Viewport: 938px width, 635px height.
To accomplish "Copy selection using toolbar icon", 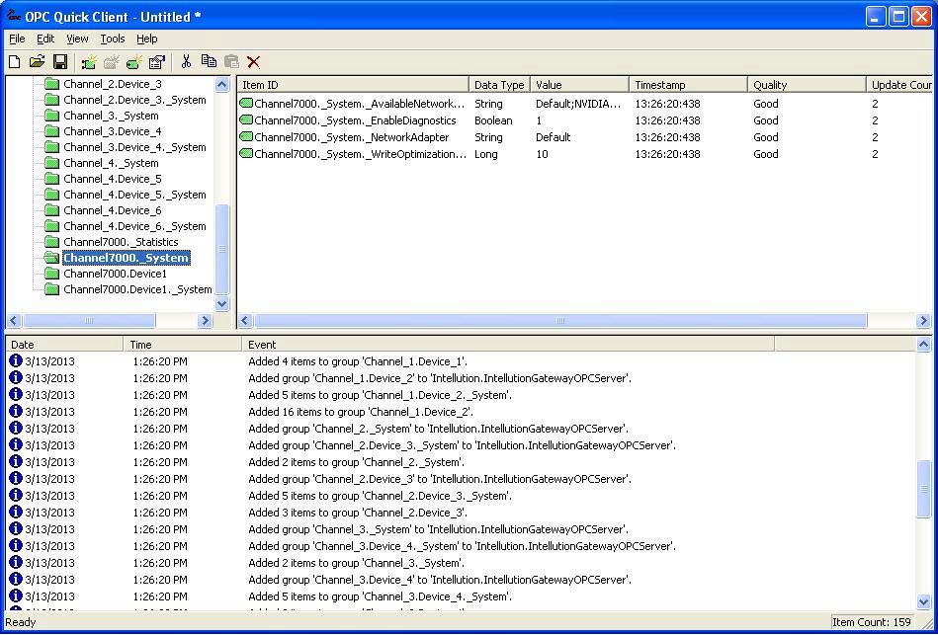I will [209, 61].
